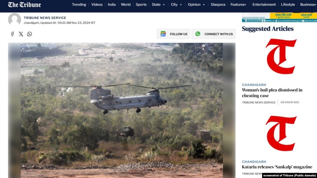Open 'Kataria releases Sankalp magazine' article
Viewport: 317px width, 178px height.
[277, 167]
